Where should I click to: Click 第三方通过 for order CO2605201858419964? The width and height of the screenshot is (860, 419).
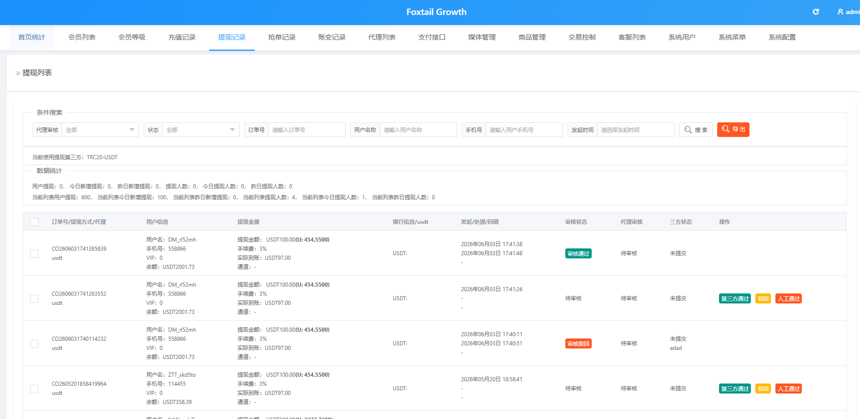click(x=735, y=389)
